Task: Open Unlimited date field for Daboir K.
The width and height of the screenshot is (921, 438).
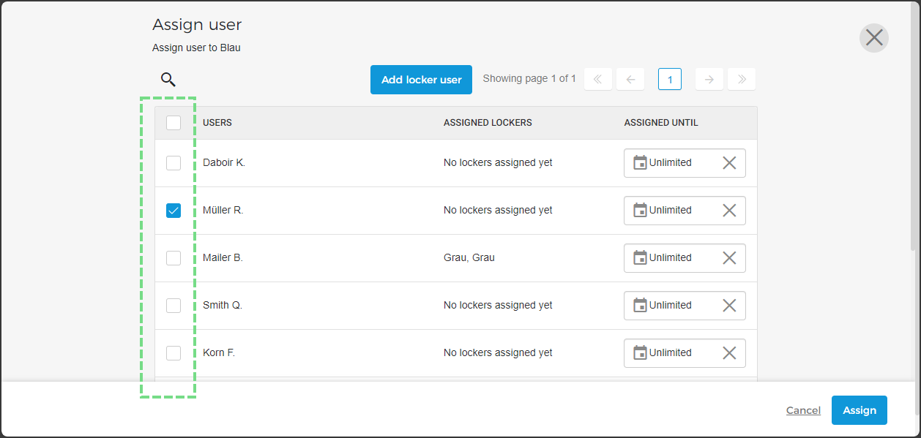Action: 685,163
